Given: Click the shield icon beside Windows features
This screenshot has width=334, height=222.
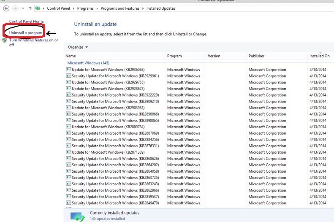Looking at the screenshot, I should (5, 40).
